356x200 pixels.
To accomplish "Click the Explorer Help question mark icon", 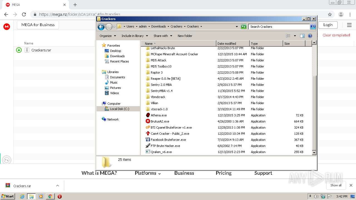I will click(310, 36).
